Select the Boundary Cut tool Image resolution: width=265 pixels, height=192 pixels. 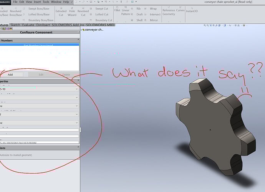[101, 20]
